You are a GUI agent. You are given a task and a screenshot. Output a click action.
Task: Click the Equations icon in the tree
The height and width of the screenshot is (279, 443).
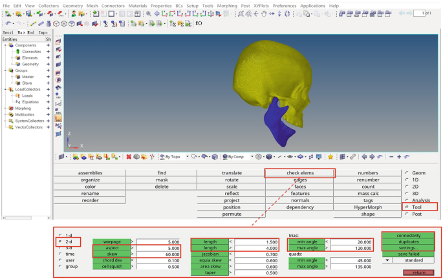pyautogui.click(x=18, y=102)
